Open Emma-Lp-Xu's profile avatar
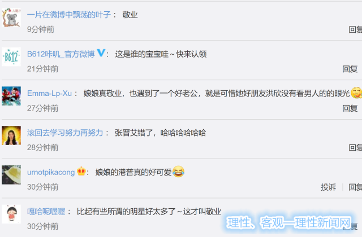362x237 pixels. [11, 96]
